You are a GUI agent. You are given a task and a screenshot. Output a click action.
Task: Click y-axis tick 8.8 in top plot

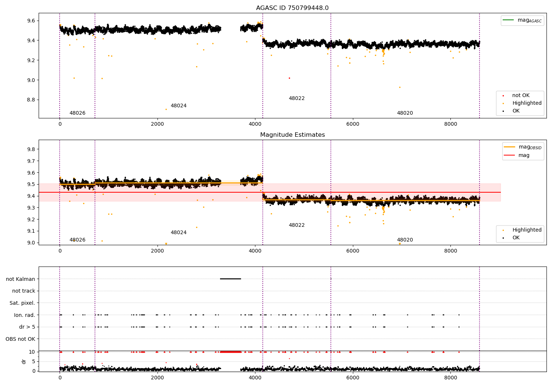tap(31, 100)
